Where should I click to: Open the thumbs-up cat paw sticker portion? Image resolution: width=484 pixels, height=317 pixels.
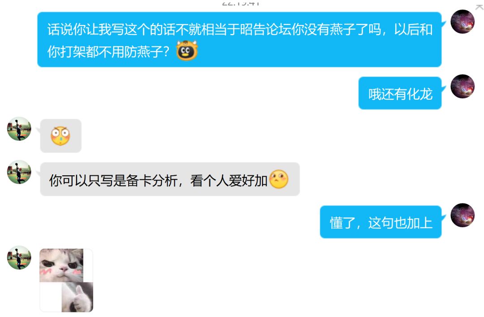77,297
